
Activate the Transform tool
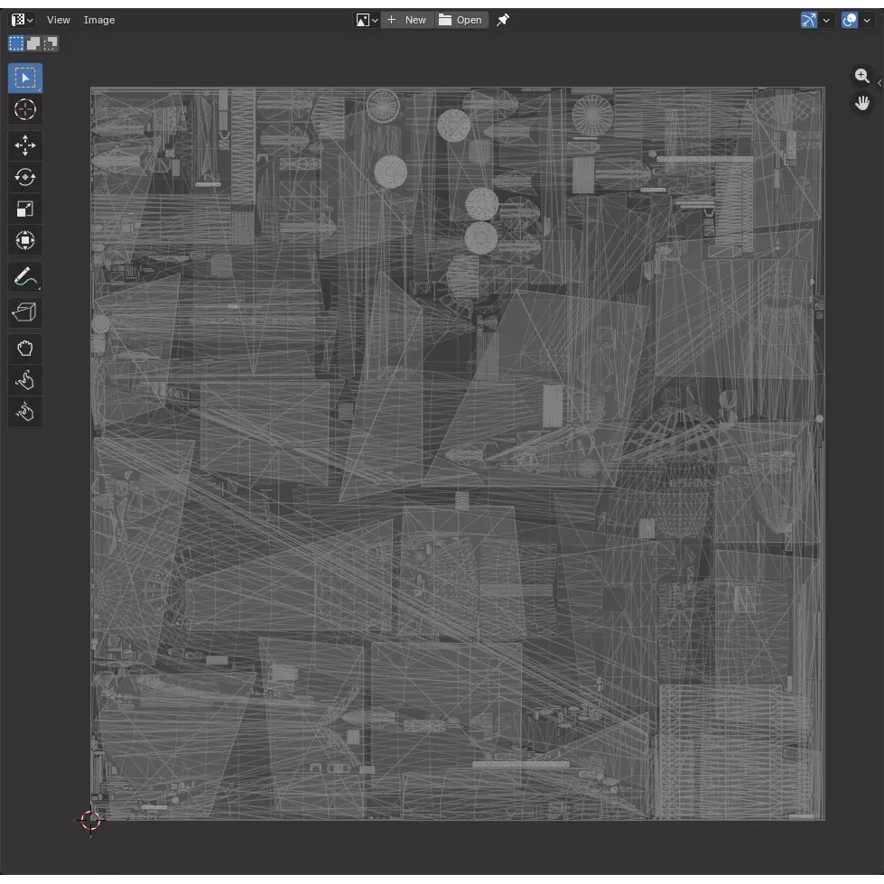24,241
